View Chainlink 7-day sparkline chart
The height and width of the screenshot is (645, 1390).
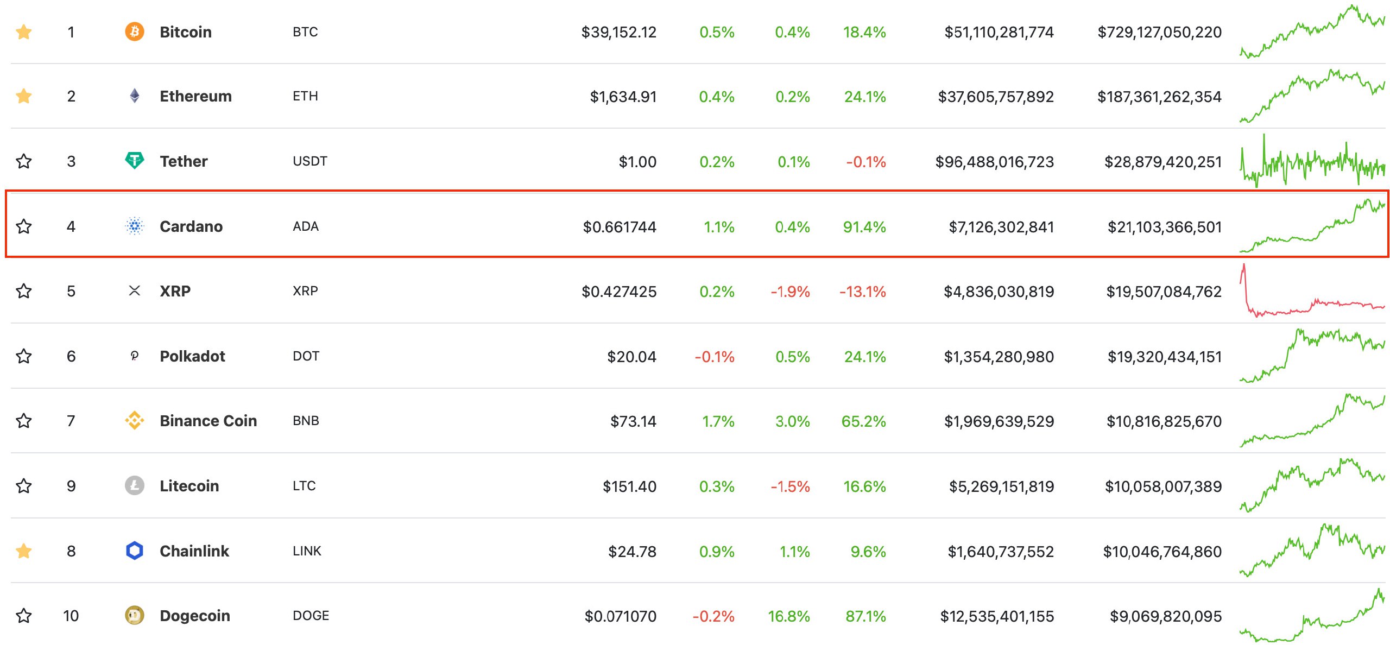pos(1312,551)
